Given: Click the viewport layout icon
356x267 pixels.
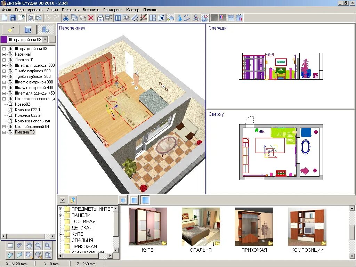Looking at the screenshot, I should [153, 17].
